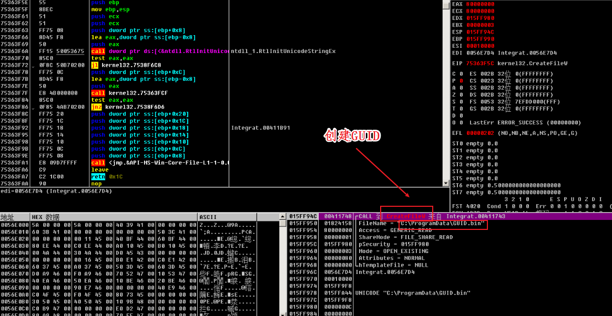612x316 pixels.
Task: Toggle the C carry flag value
Action: [461, 73]
